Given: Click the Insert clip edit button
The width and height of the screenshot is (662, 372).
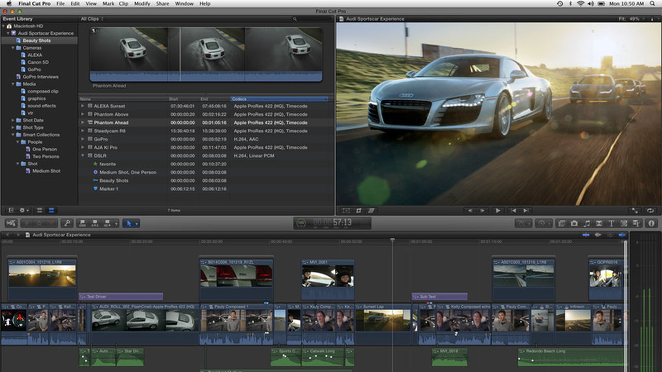Looking at the screenshot, I should tap(95, 223).
